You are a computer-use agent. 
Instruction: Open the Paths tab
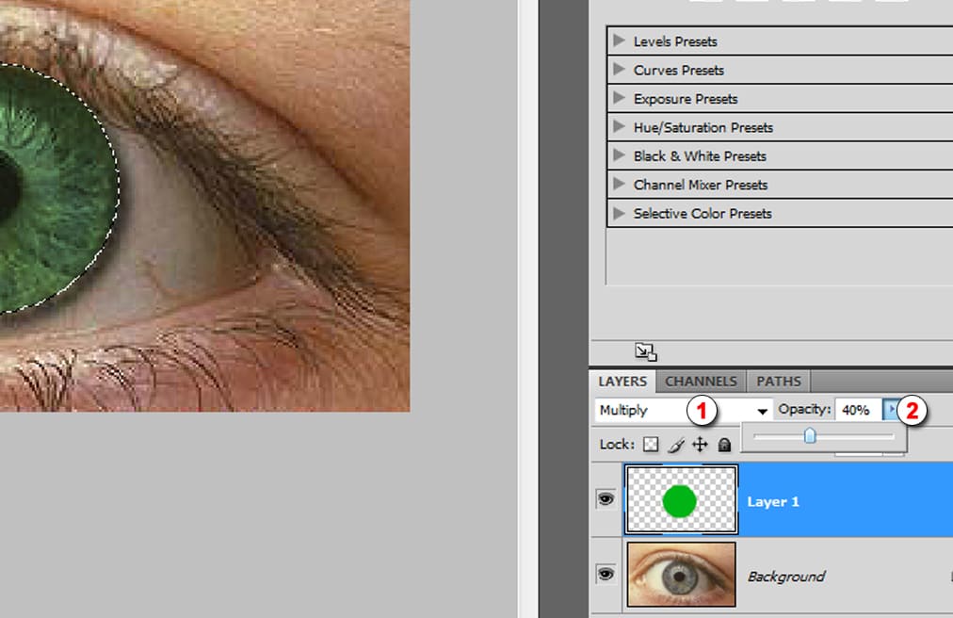tap(779, 382)
